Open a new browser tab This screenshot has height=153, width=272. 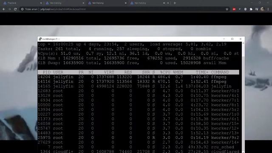coord(175,3)
